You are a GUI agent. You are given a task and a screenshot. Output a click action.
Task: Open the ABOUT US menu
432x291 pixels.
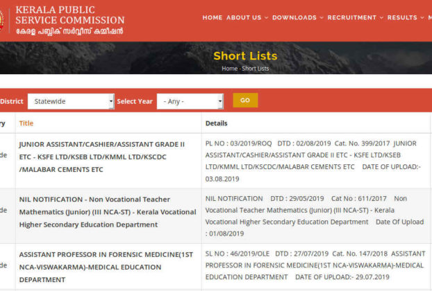point(244,17)
